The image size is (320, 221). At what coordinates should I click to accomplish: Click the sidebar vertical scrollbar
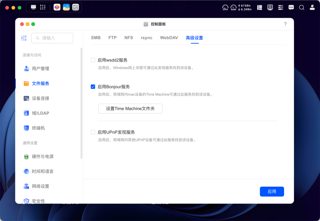click(81, 103)
